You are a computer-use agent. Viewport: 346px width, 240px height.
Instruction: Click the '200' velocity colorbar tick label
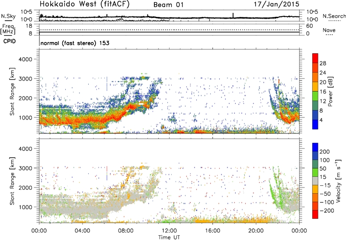point(325,152)
